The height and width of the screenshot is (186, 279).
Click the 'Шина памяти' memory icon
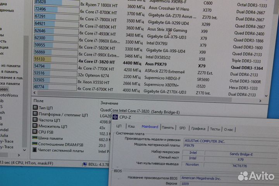35,138
